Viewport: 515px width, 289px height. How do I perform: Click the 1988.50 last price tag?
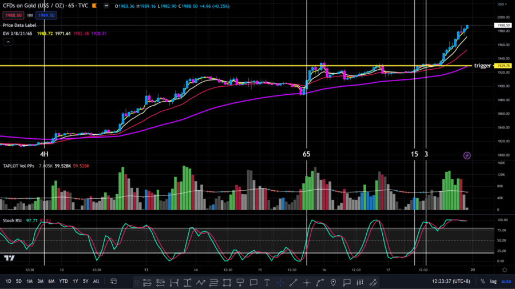[503, 25]
